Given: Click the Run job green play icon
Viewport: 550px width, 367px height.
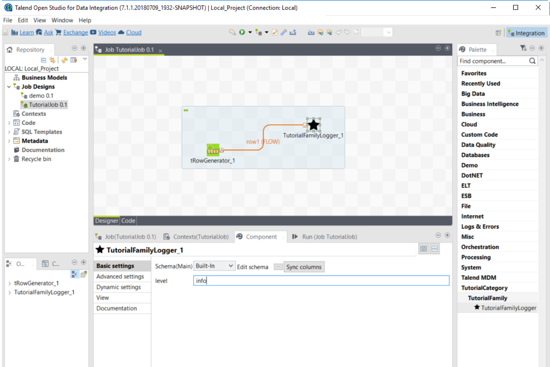Looking at the screenshot, I should coord(242,32).
